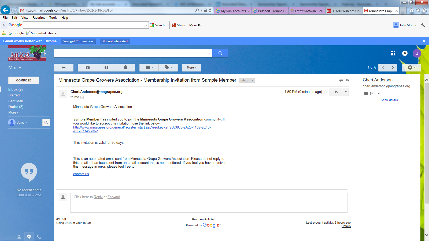Click the page vertical scrollbar down arrow

point(427,235)
